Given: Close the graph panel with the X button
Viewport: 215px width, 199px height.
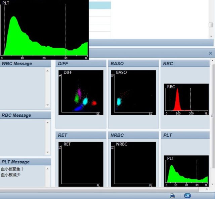Looking at the screenshot, I should [211, 53].
